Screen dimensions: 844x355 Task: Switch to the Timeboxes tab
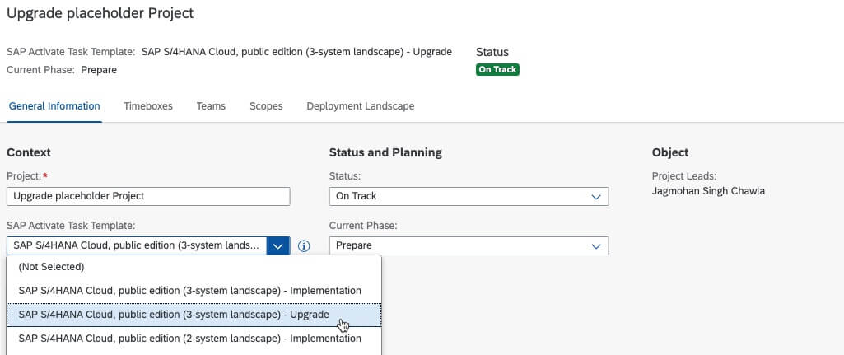click(x=148, y=106)
